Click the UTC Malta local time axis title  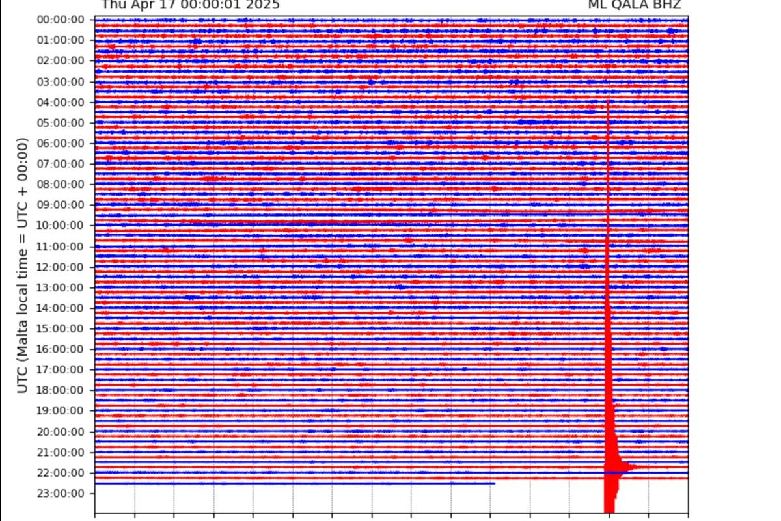[x=23, y=265]
